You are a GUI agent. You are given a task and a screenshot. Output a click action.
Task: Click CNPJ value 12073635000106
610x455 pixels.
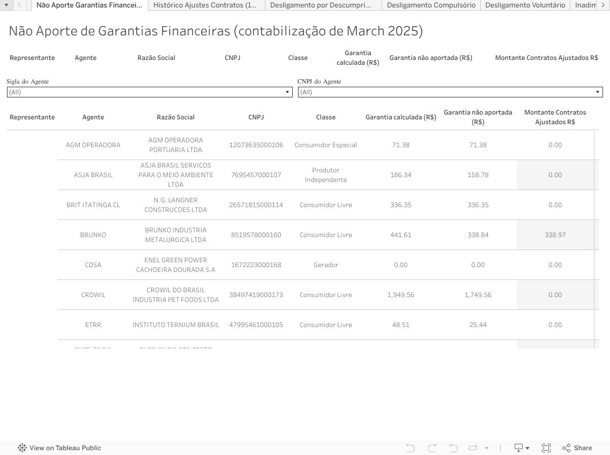point(256,145)
